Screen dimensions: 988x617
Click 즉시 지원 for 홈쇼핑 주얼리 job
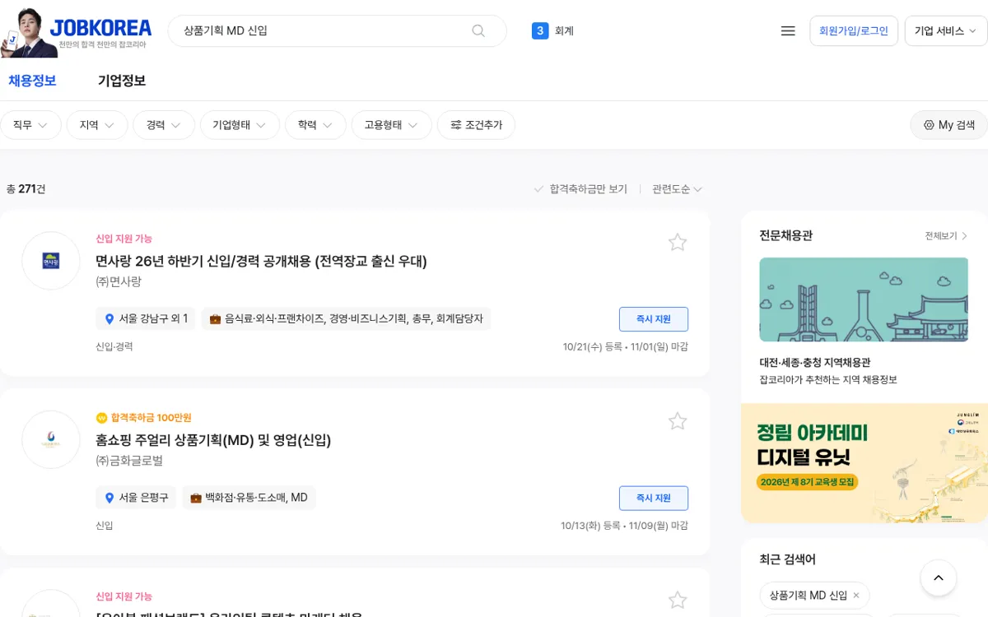click(x=654, y=499)
